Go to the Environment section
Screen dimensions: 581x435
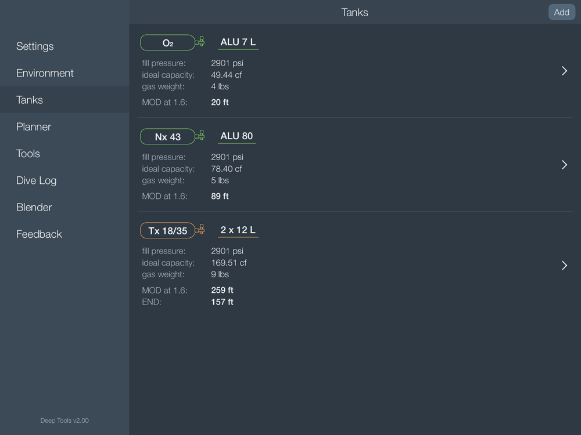64,73
